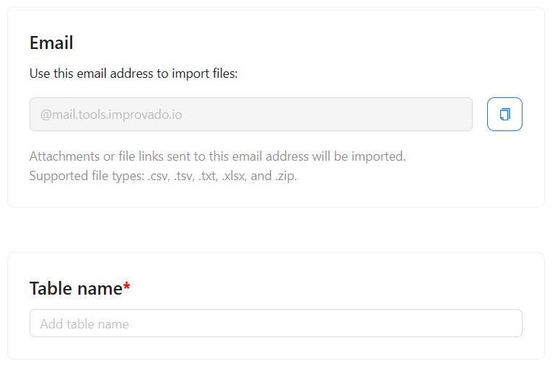Select the Email section heading
Image resolution: width=555 pixels, height=366 pixels.
coord(51,43)
